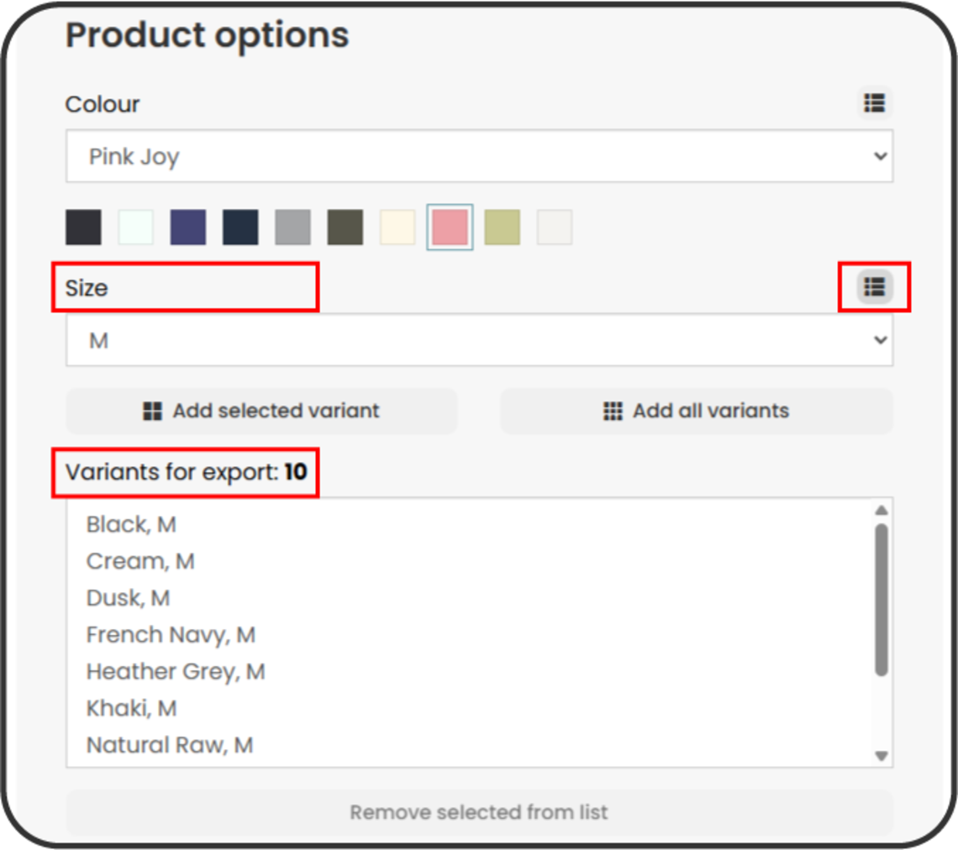Select 'Khaki, M' in export list
Screen dimensions: 958x850
click(x=131, y=708)
